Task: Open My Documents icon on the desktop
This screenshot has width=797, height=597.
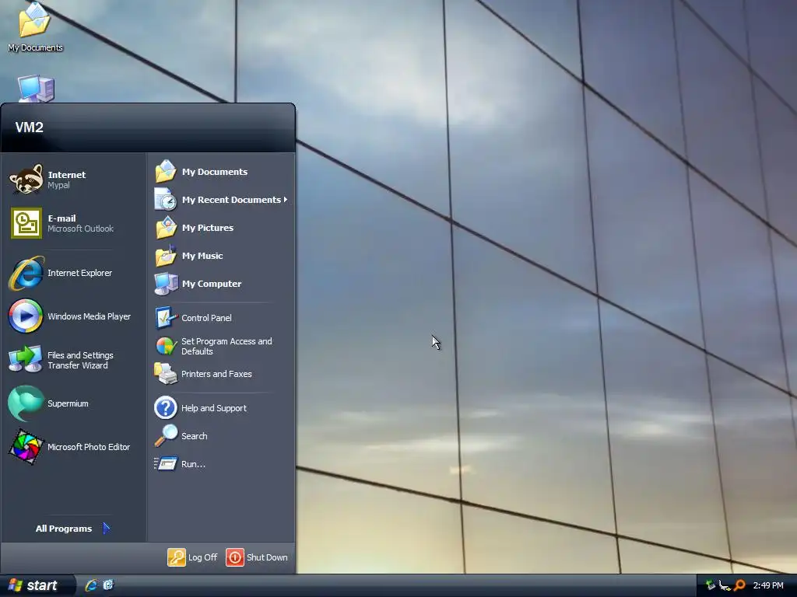Action: [34, 20]
